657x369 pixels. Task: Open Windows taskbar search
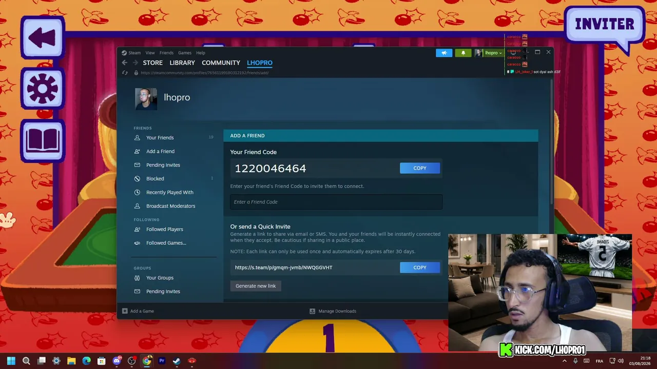pyautogui.click(x=26, y=361)
